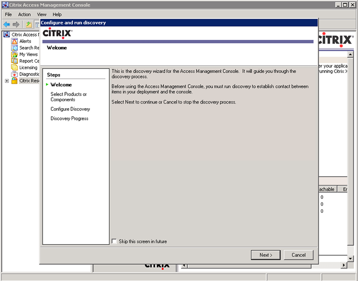Select the Alerts tree item
Screen dimensions: 358x281
coord(25,41)
